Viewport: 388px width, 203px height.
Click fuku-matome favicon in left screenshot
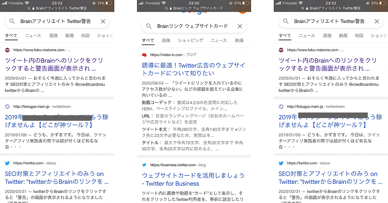[x=7, y=50]
